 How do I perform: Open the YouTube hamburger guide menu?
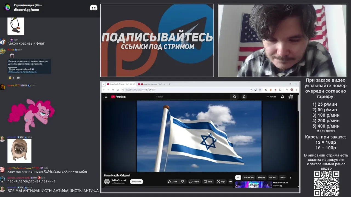106,97
